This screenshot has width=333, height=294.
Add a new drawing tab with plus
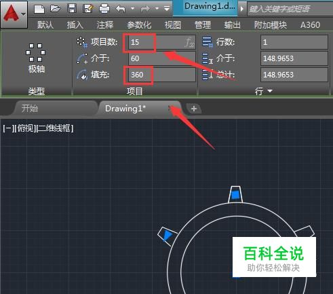click(x=194, y=109)
